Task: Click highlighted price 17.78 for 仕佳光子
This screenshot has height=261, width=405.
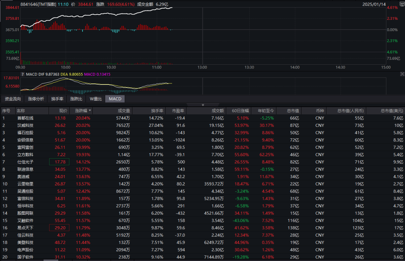Action: coord(60,162)
